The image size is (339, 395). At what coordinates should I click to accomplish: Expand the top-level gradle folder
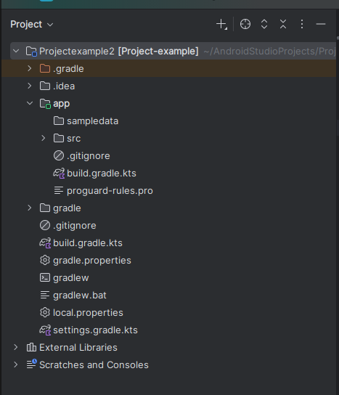coord(30,208)
